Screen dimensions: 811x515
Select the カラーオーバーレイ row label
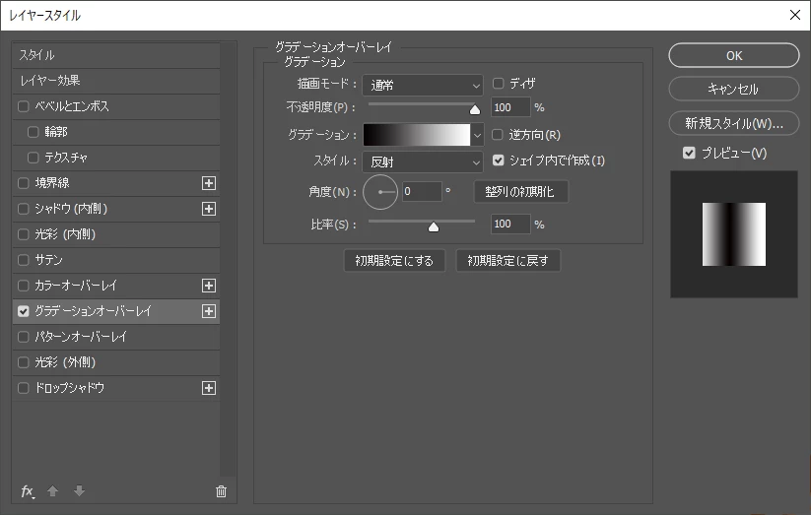pyautogui.click(x=76, y=286)
